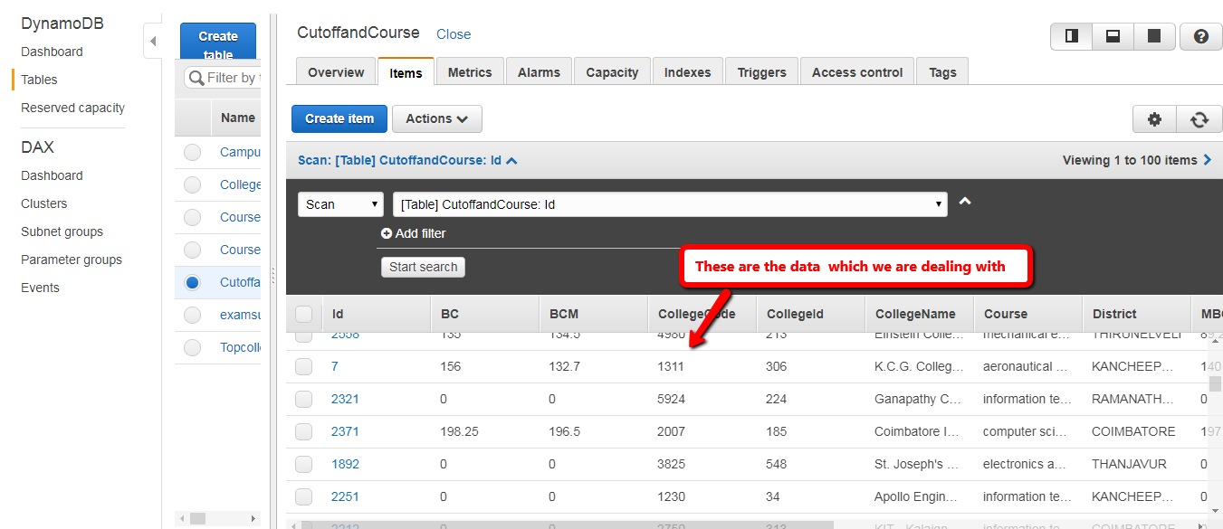Switch to split left-right layout view
This screenshot has height=529, width=1223.
pyautogui.click(x=1071, y=36)
